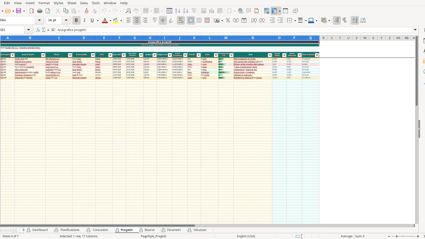The height and width of the screenshot is (239, 425).
Task: Toggle Wrap Text
Action: (x=181, y=21)
